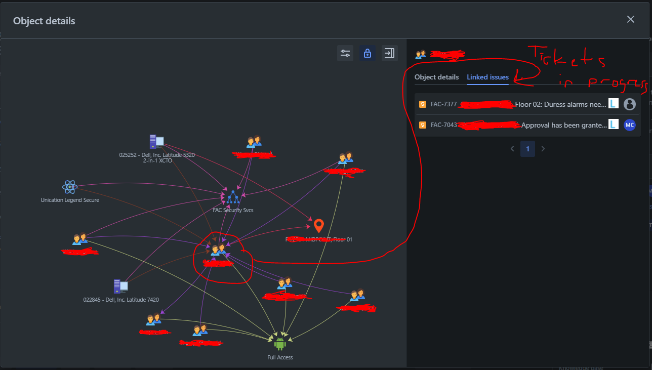This screenshot has width=652, height=370.
Task: Click the previous page chevron
Action: point(512,148)
